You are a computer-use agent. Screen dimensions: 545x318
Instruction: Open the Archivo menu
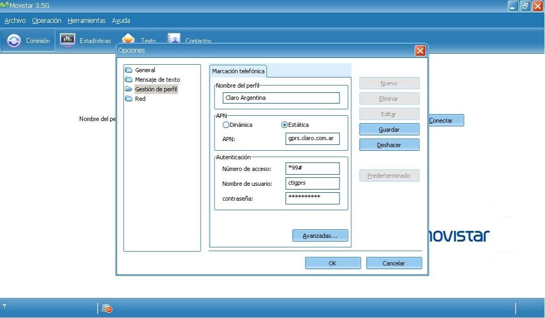coord(15,21)
